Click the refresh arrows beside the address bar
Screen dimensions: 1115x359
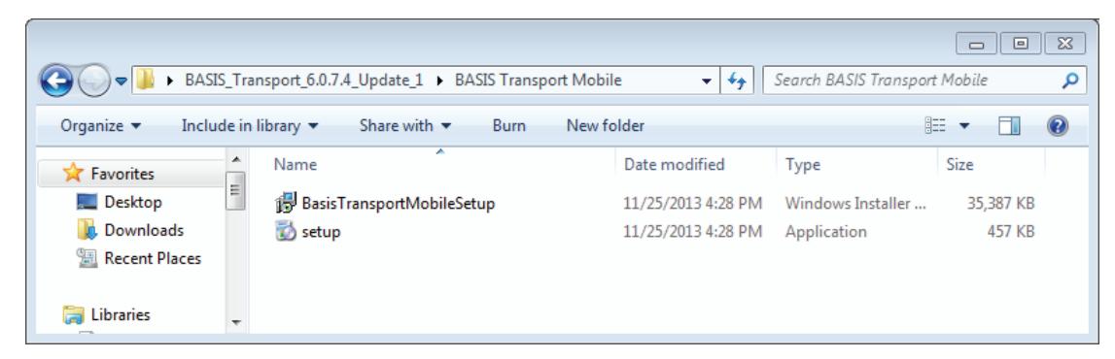tap(735, 81)
